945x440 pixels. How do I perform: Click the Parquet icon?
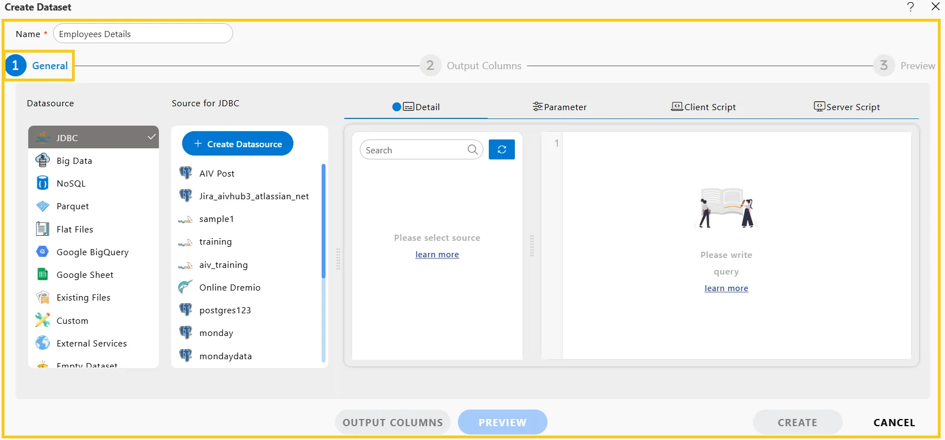43,206
